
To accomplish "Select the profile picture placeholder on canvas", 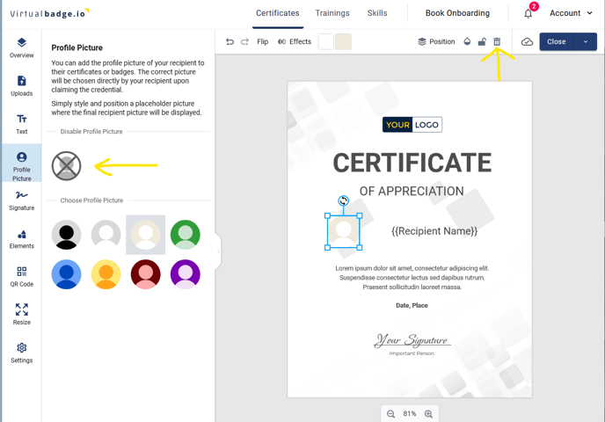I will coord(344,231).
